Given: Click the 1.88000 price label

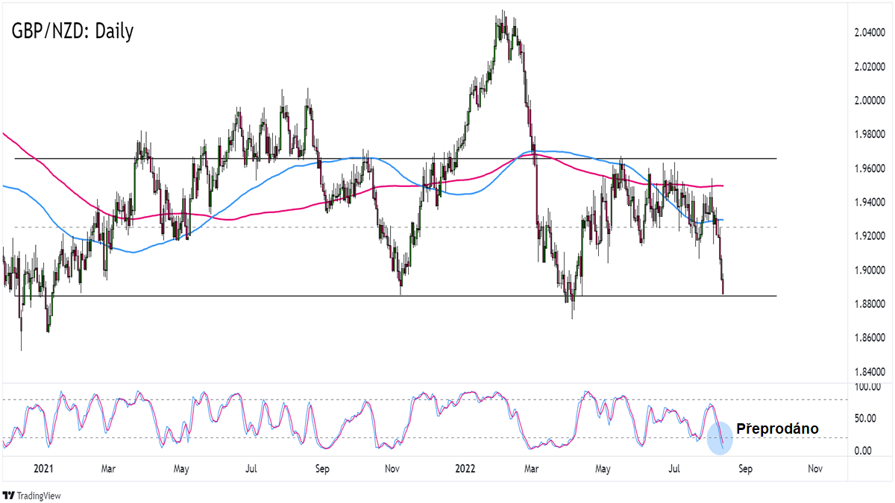Looking at the screenshot, I should 870,304.
